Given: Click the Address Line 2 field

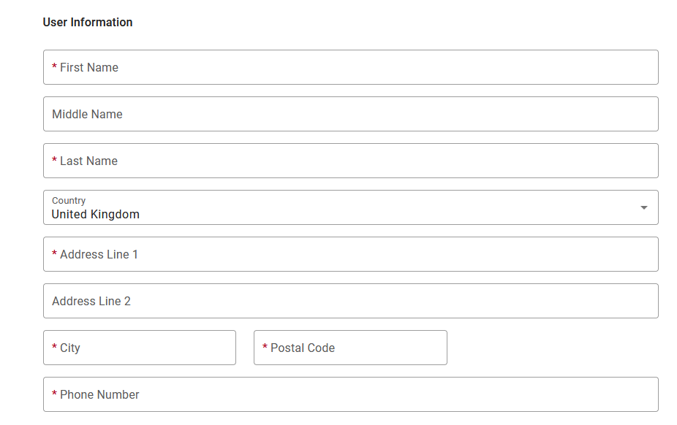Looking at the screenshot, I should click(x=351, y=301).
